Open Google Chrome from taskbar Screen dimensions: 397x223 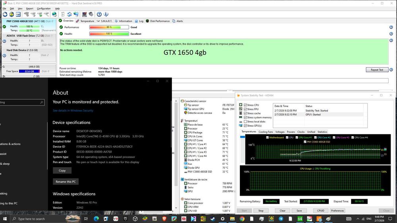coord(242,219)
